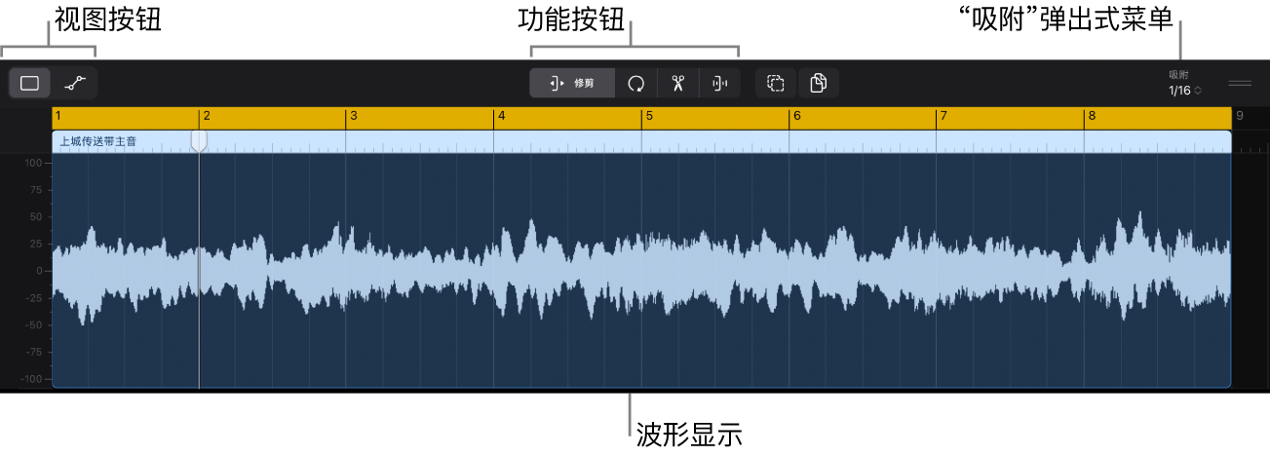Click bar 9 in the ruler
The image size is (1270, 456).
point(1240,116)
